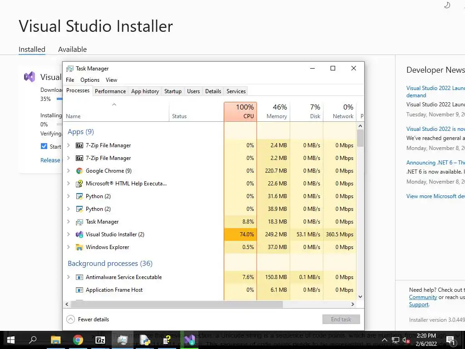Click the Windows Explorer process icon
465x349 pixels.
[x=79, y=247]
